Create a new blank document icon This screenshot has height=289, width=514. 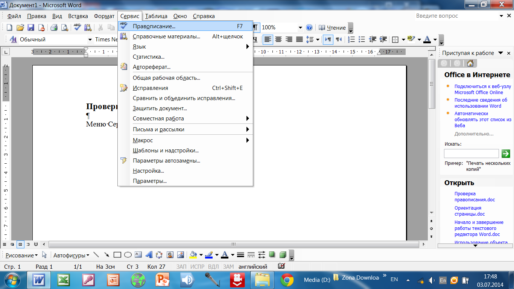click(x=9, y=27)
